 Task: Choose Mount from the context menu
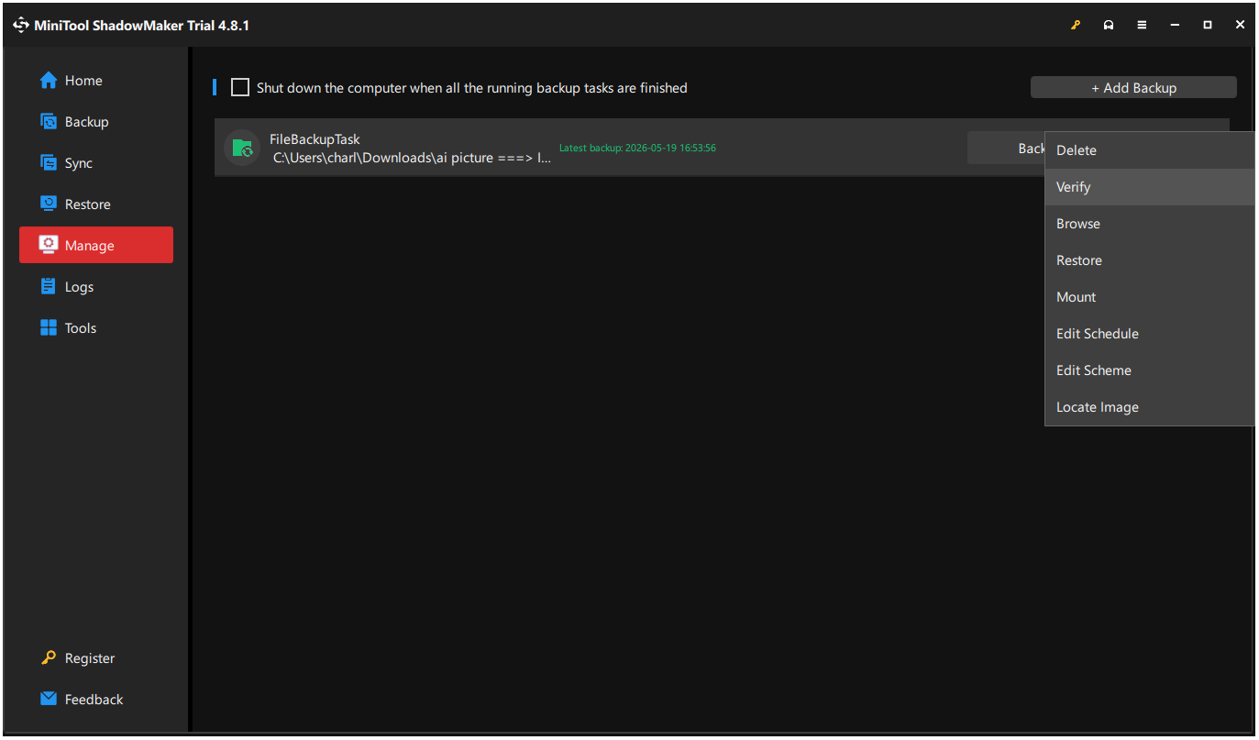tap(1149, 297)
